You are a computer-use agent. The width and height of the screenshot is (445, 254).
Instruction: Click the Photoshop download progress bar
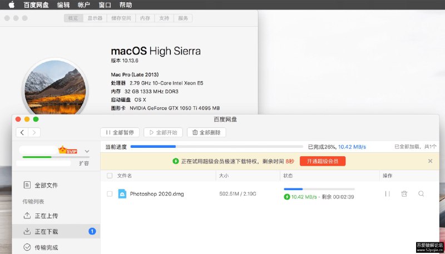pyautogui.click(x=319, y=189)
